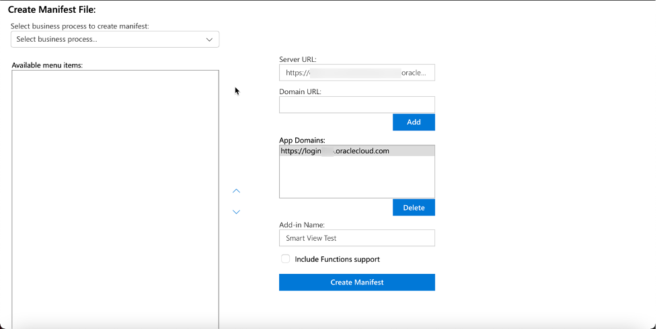Click the move down chevron arrow
This screenshot has height=329, width=657.
pos(236,212)
